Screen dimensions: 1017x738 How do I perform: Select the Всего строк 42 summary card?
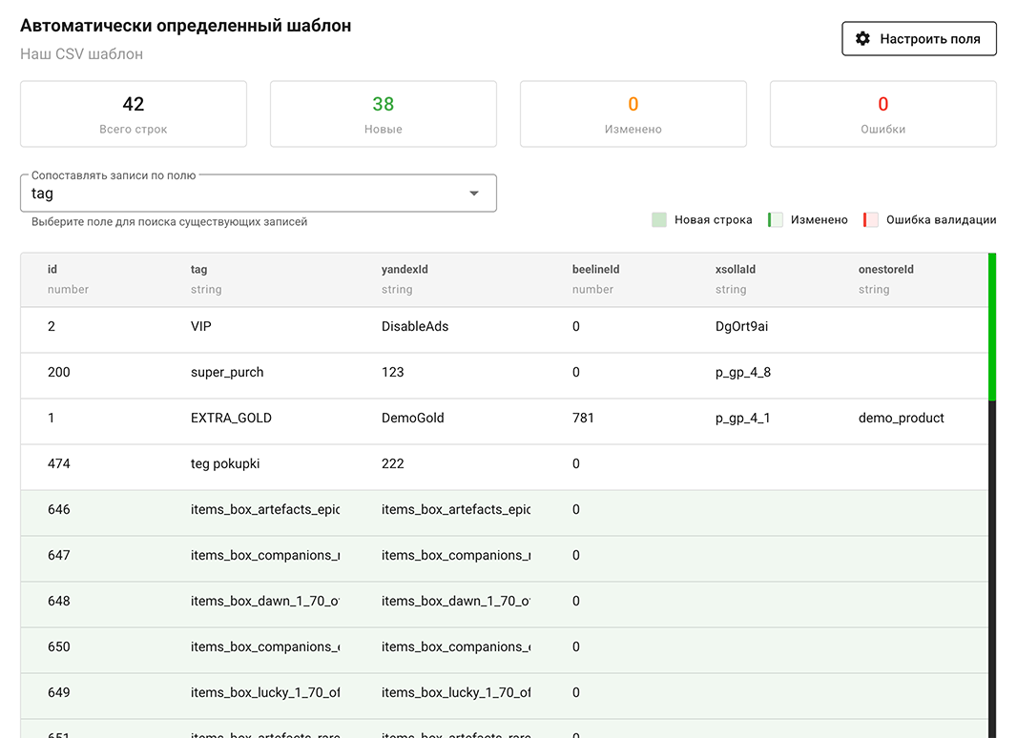coord(134,114)
